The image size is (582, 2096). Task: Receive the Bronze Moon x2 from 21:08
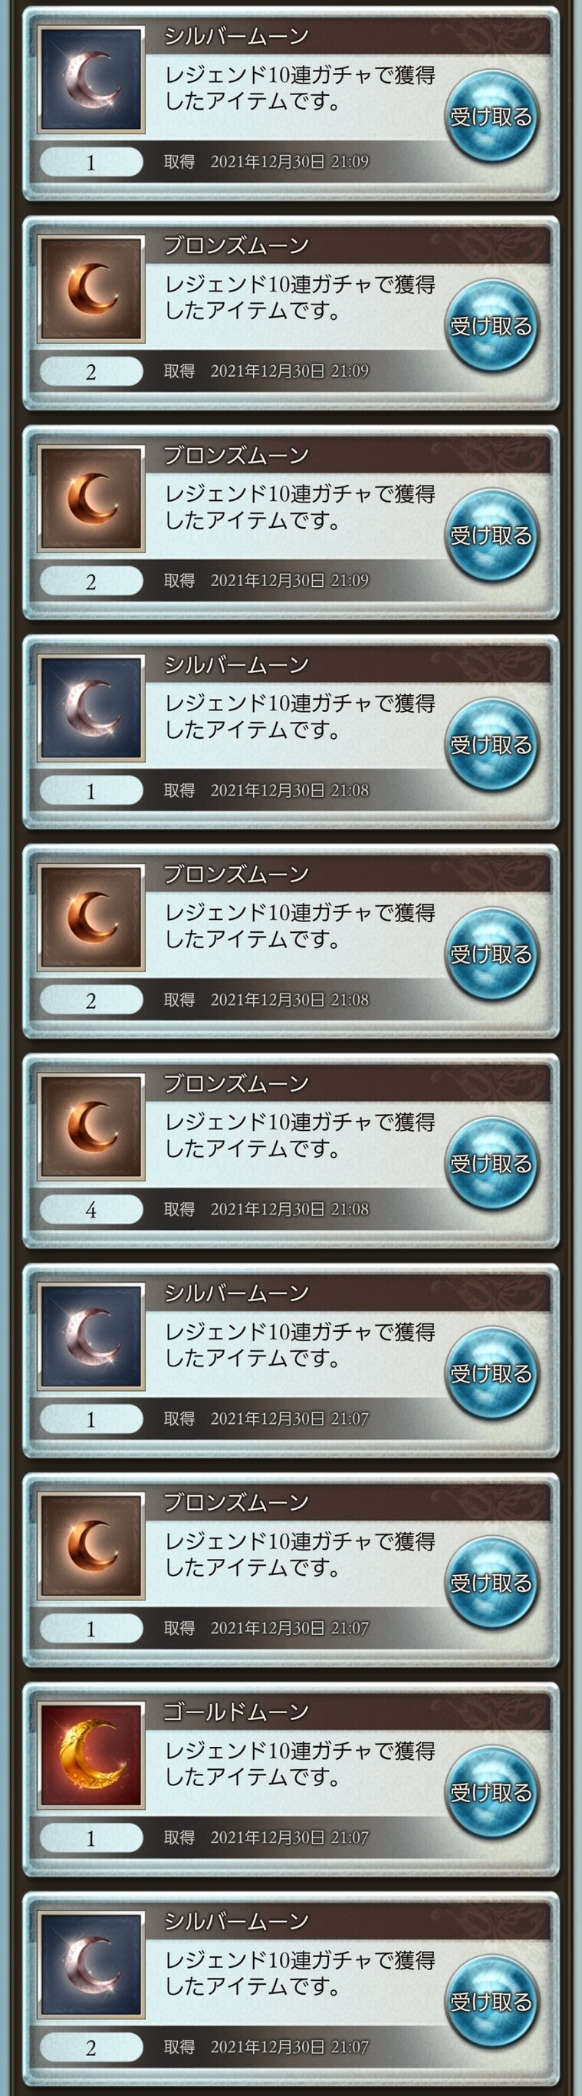click(x=491, y=954)
